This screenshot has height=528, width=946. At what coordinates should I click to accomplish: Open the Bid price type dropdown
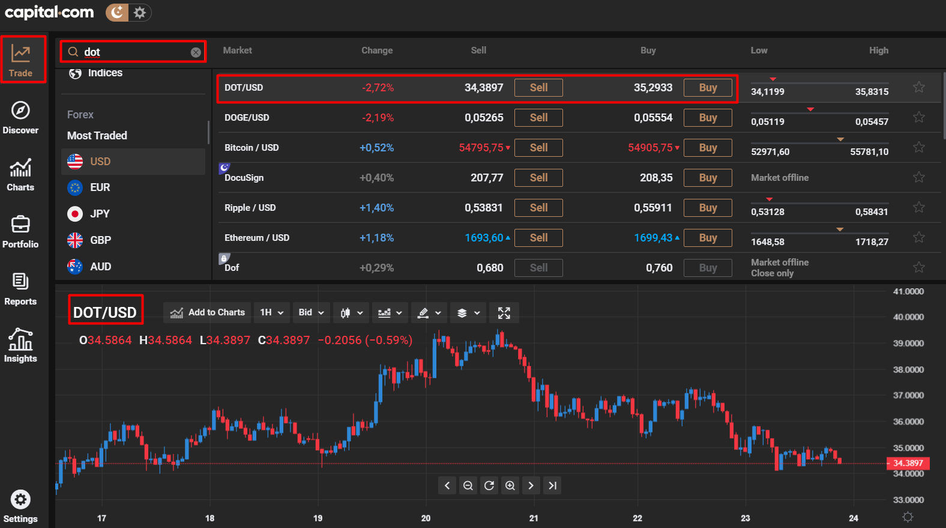pos(312,312)
